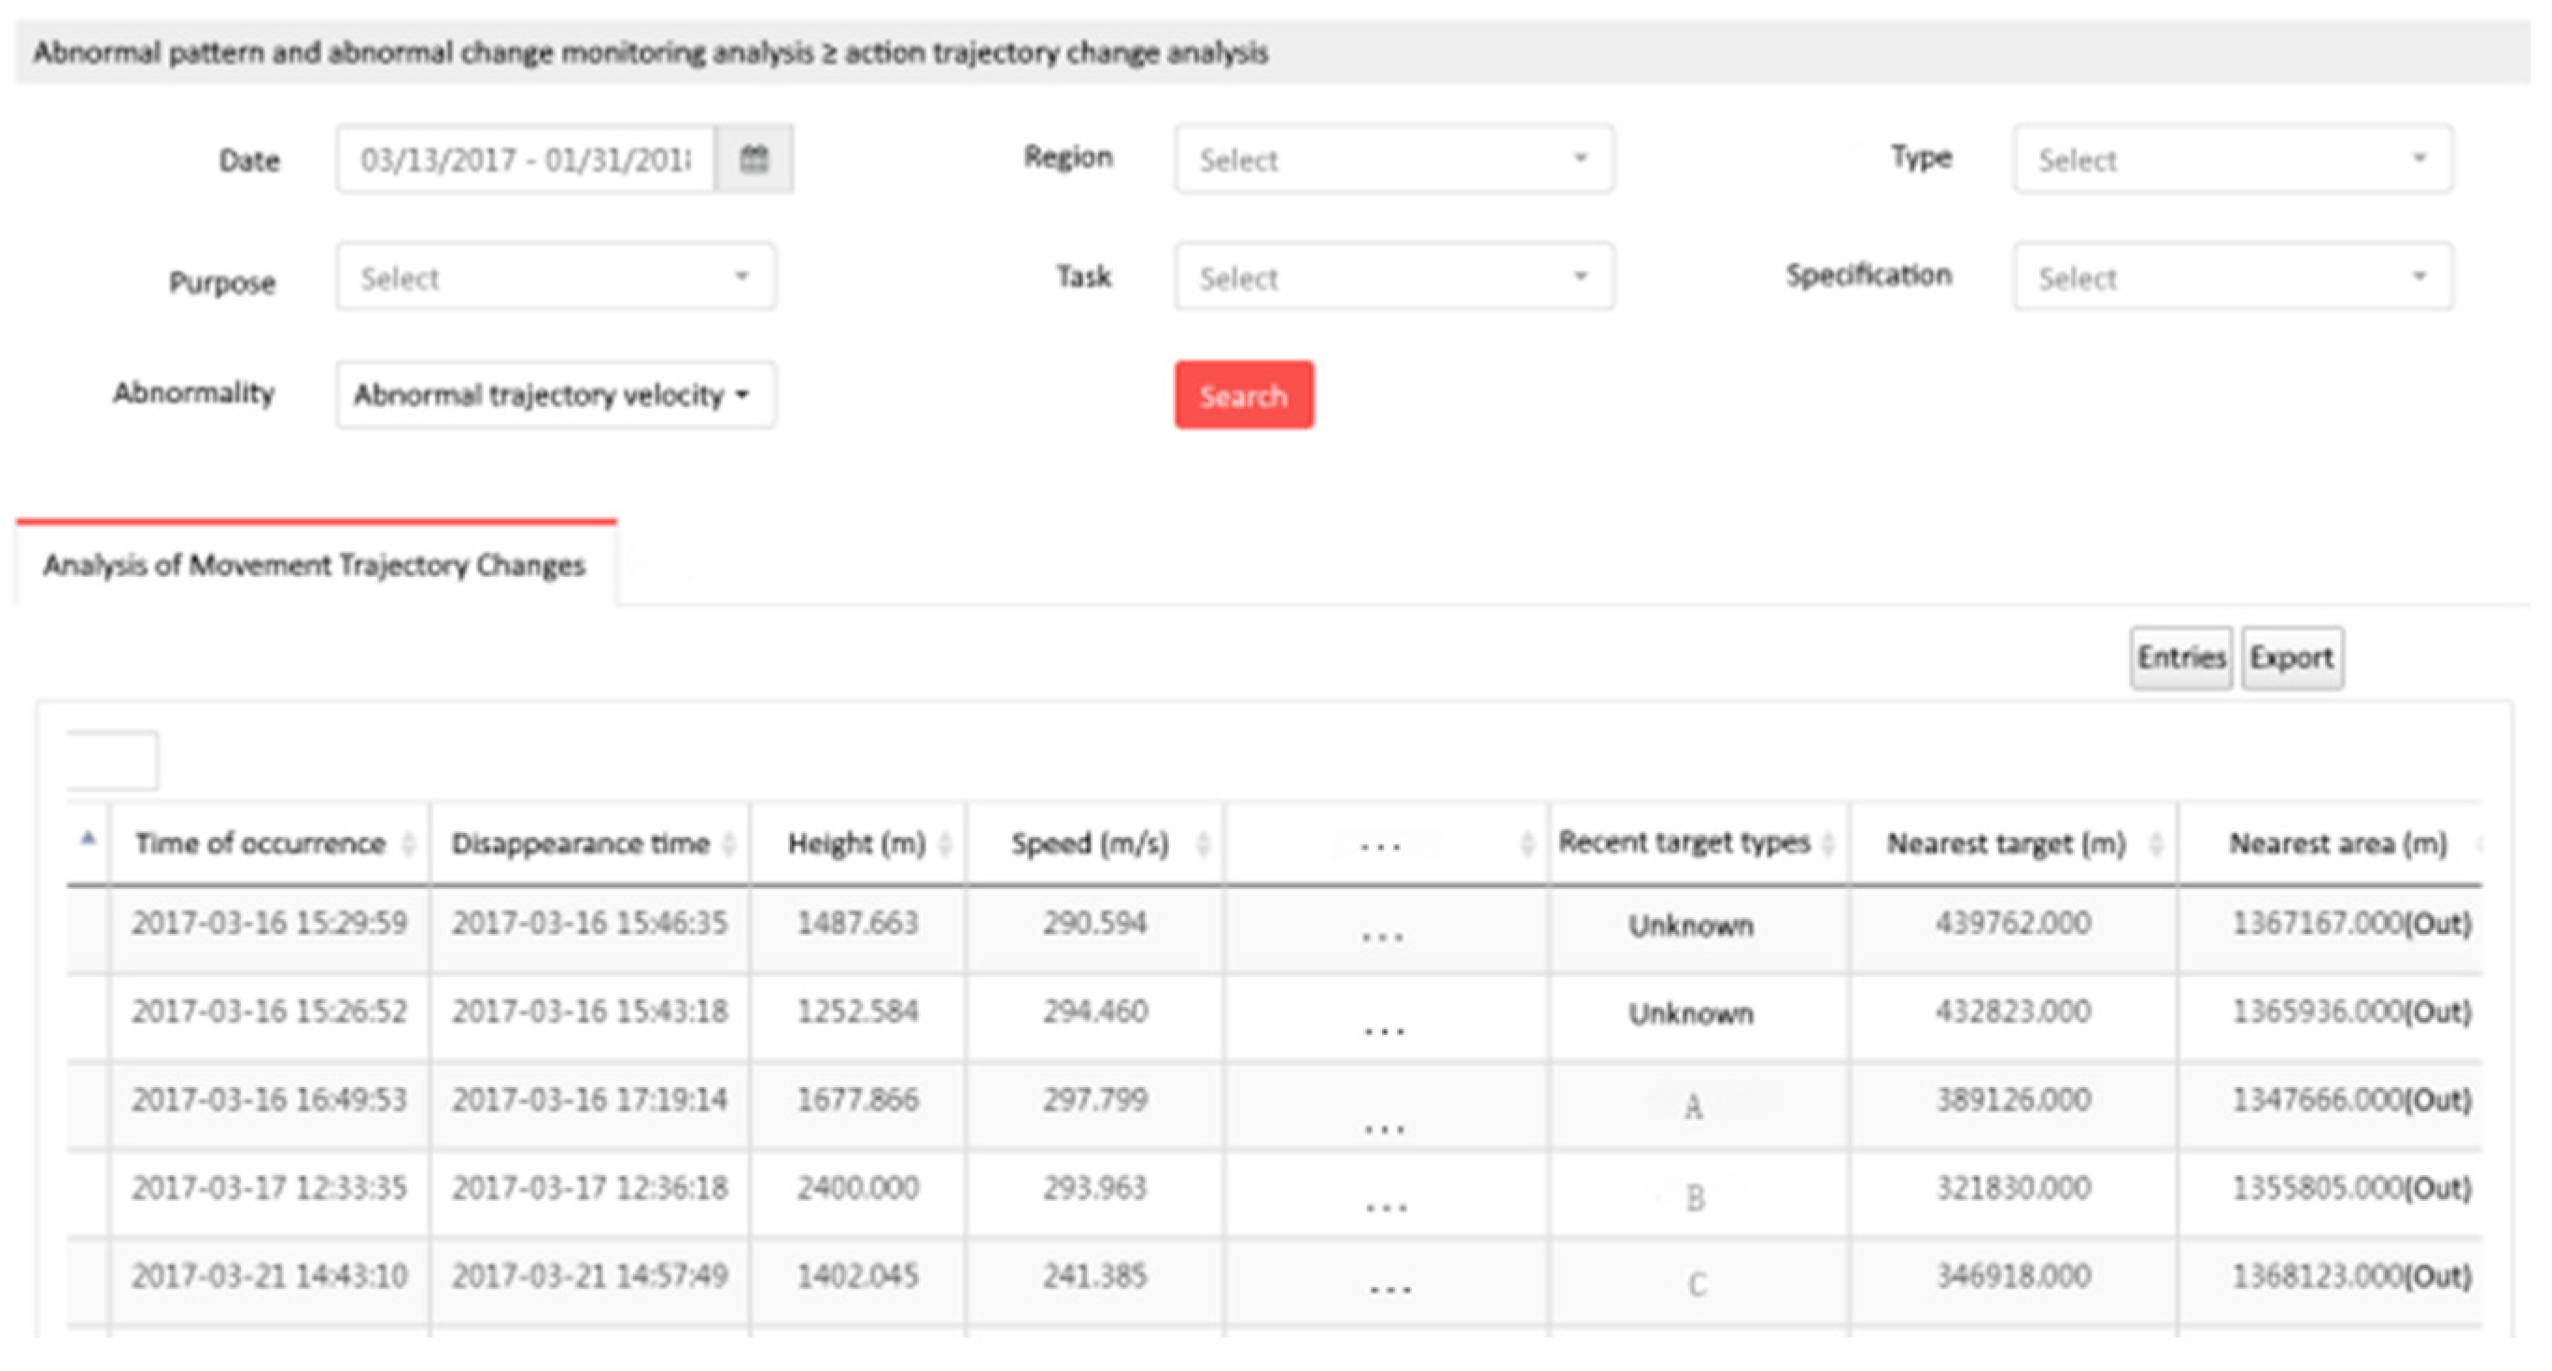
Task: Expand the Region dropdown
Action: pyautogui.click(x=1394, y=159)
